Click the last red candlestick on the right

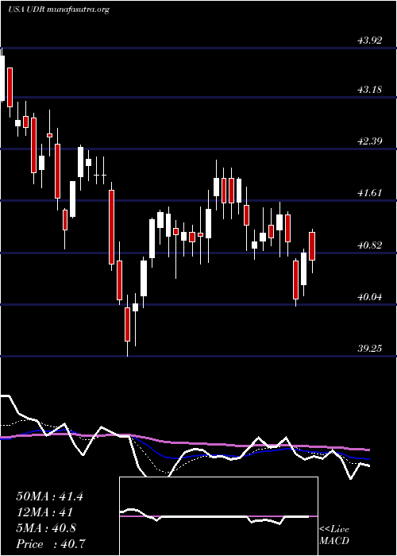click(x=312, y=250)
